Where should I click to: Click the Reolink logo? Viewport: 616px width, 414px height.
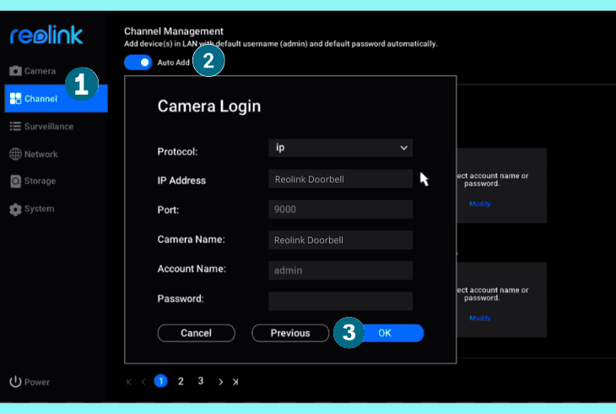coord(46,35)
